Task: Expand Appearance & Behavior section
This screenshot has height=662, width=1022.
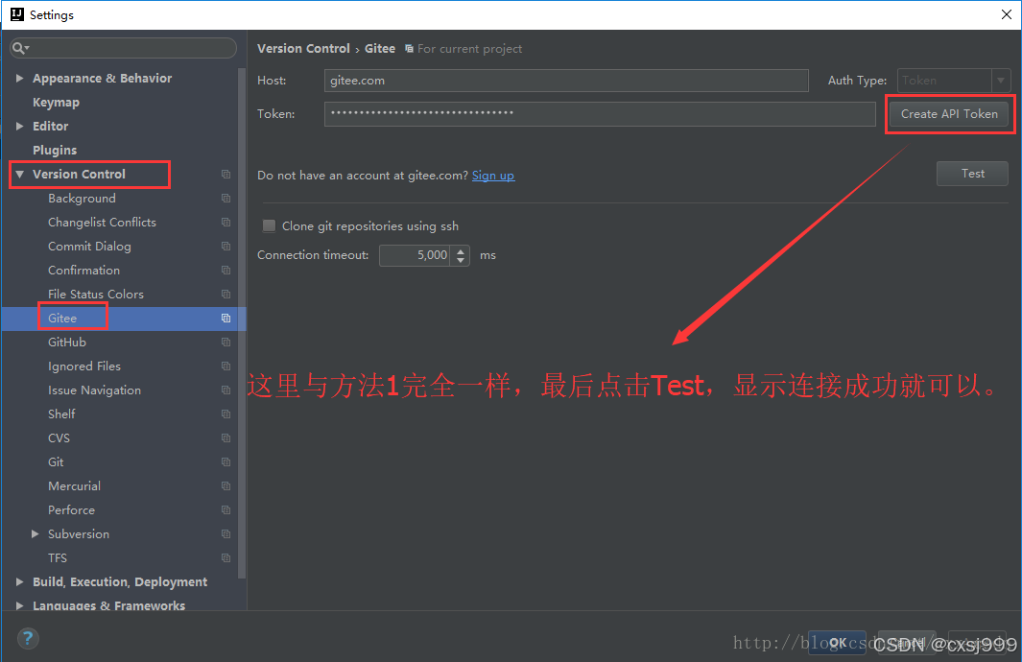Action: click(19, 78)
